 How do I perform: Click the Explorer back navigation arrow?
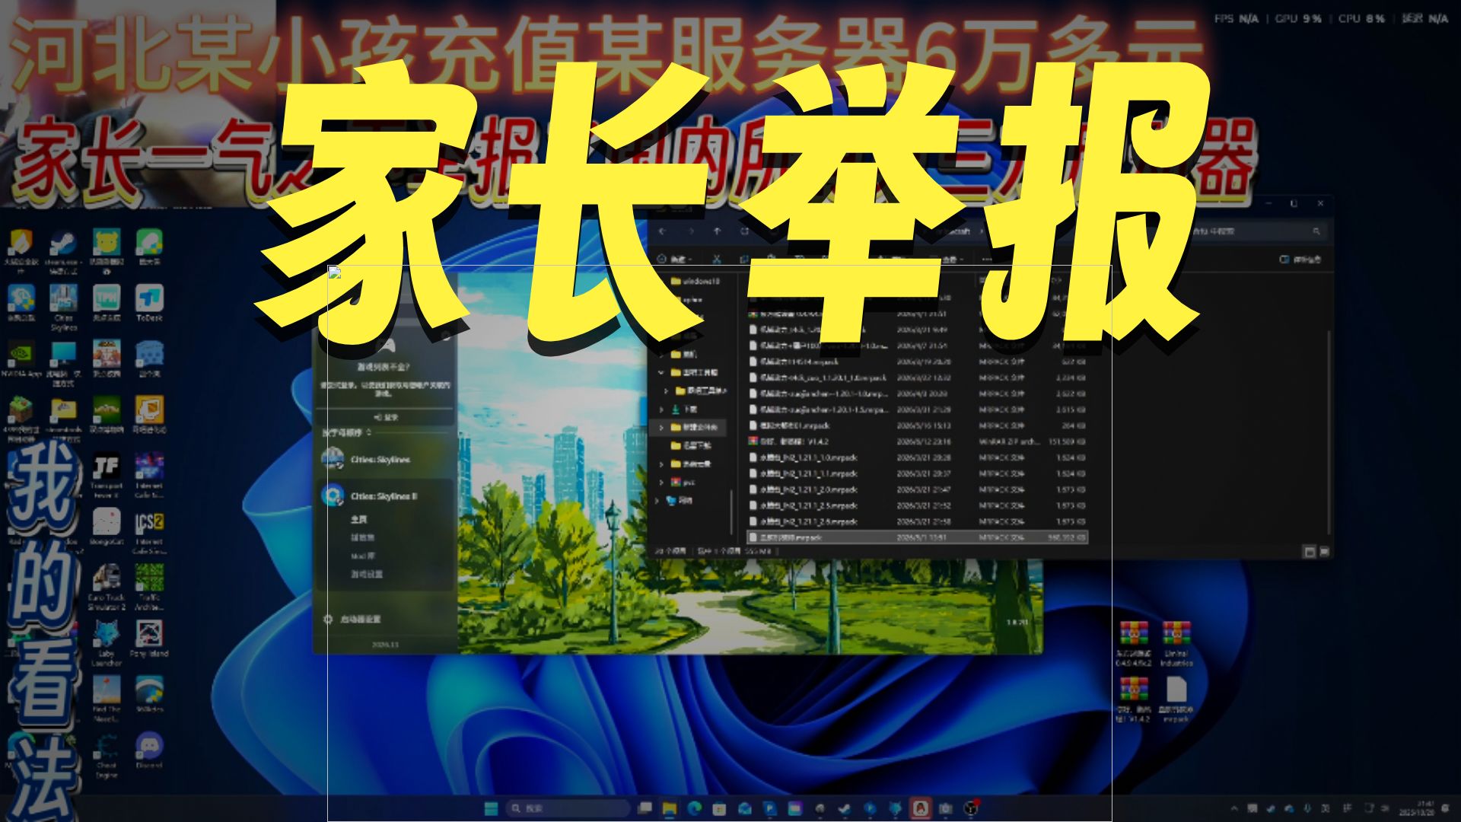tap(663, 231)
